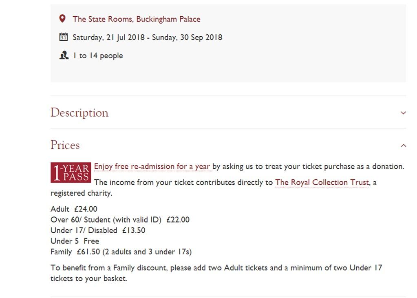The height and width of the screenshot is (298, 417).
Task: Open The State Rooms, Buckingham Palace link
Action: (136, 19)
